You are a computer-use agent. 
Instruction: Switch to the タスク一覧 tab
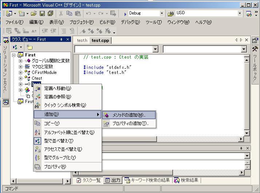(88, 180)
